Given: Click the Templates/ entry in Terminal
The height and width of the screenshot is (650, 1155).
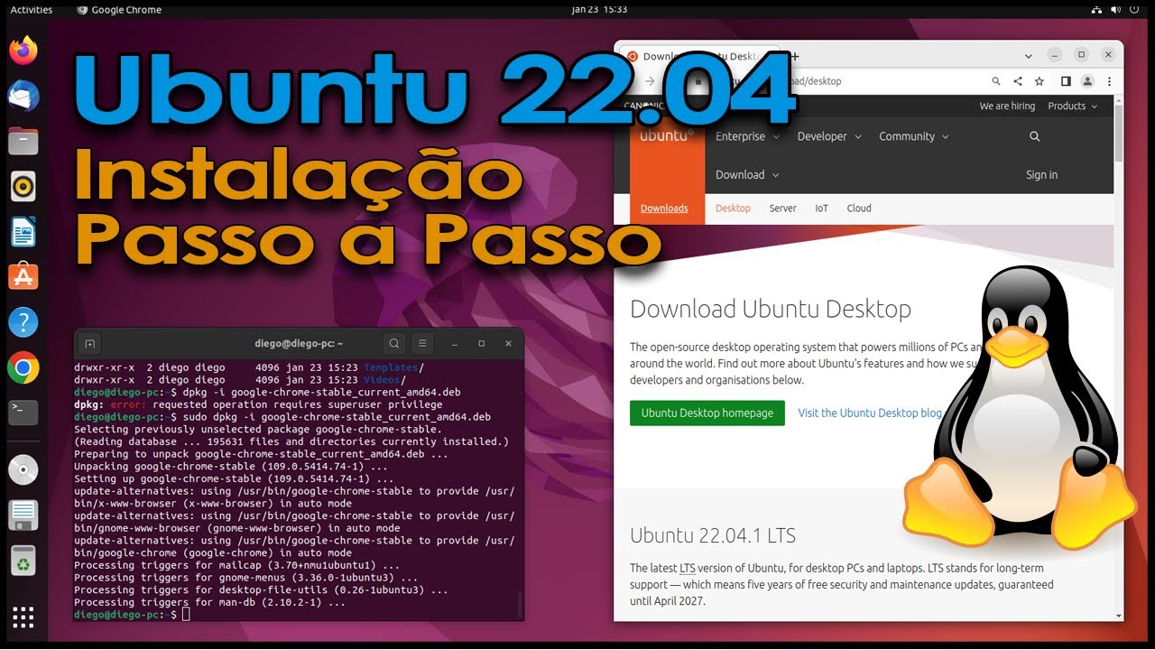Looking at the screenshot, I should [393, 367].
